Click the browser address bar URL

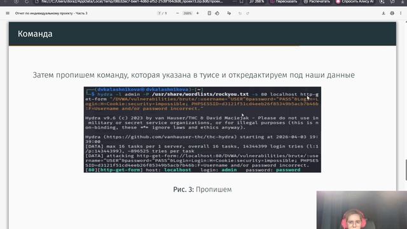pos(132,1)
